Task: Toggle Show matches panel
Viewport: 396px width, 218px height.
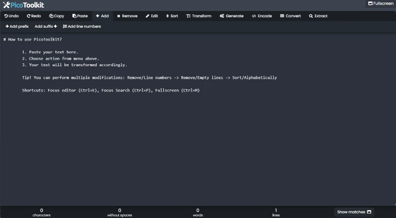Action: 354,212
